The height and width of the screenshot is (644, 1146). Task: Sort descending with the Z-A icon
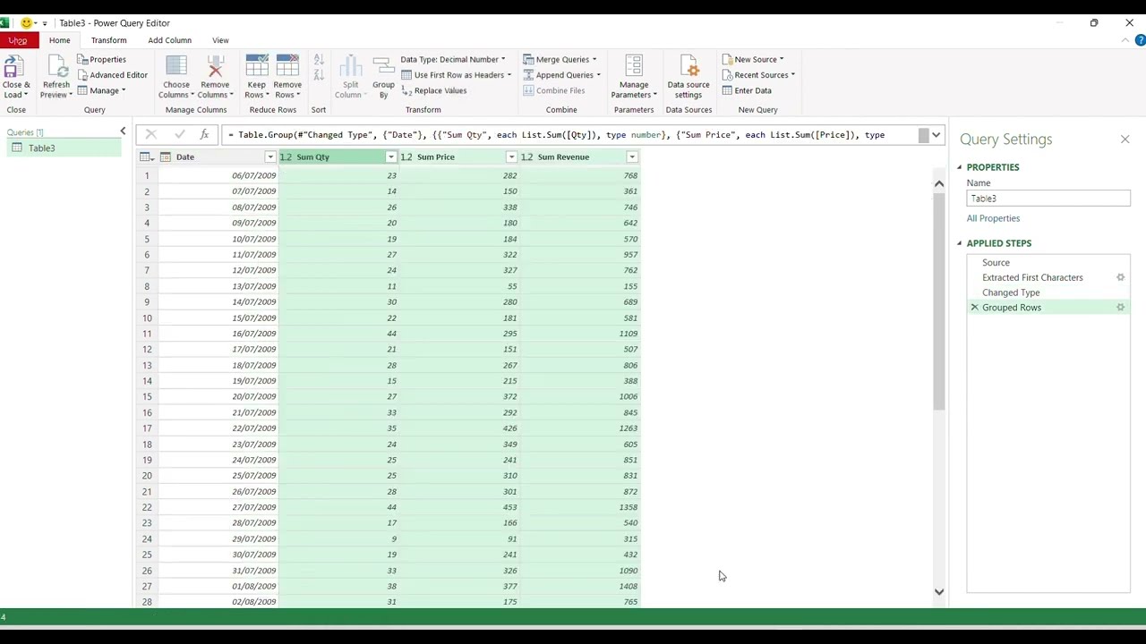[x=318, y=74]
